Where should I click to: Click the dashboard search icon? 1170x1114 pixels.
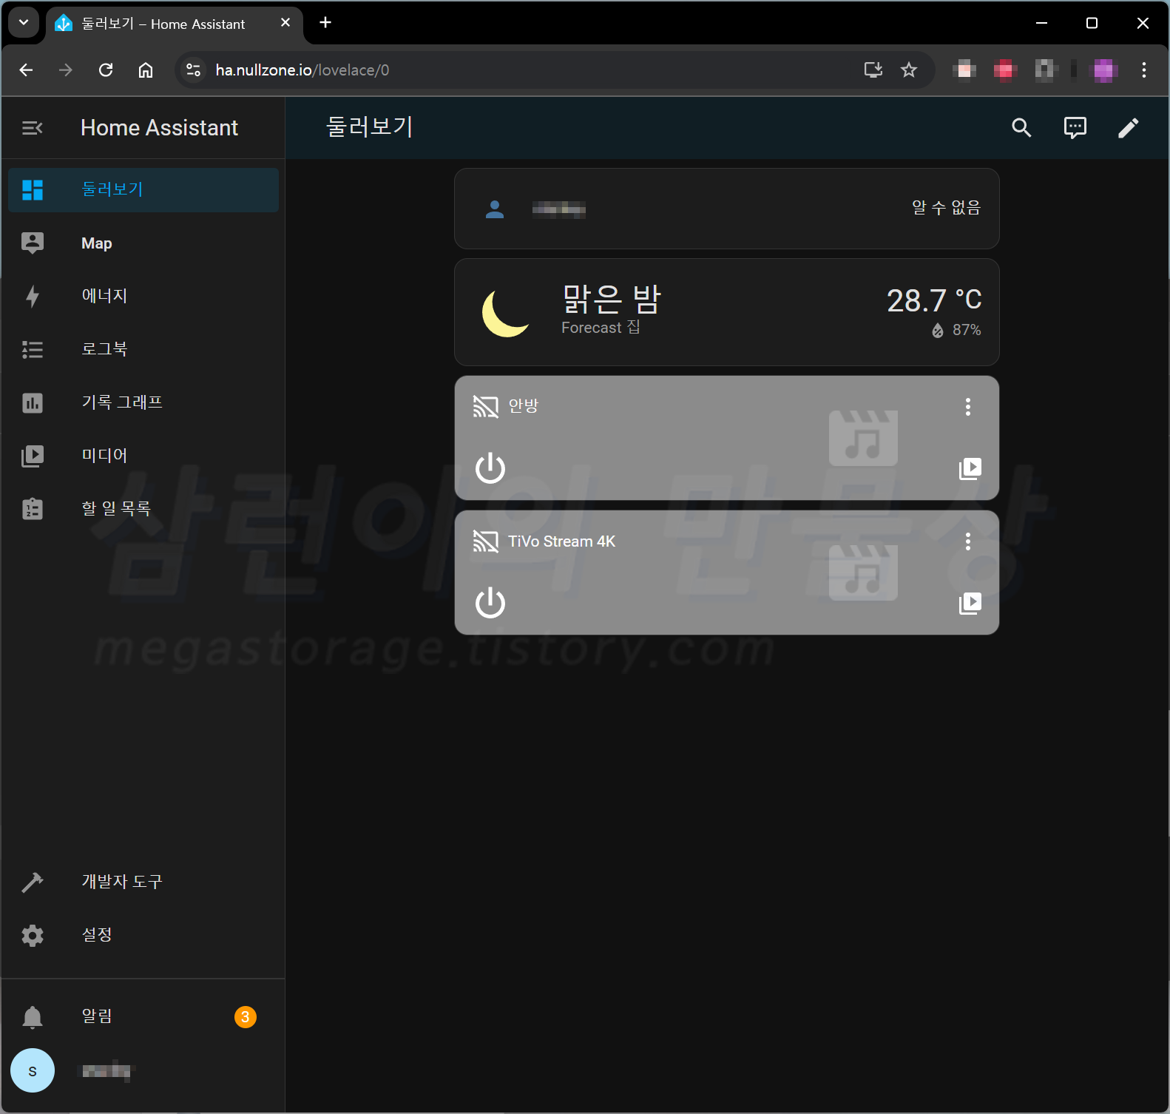pos(1021,128)
